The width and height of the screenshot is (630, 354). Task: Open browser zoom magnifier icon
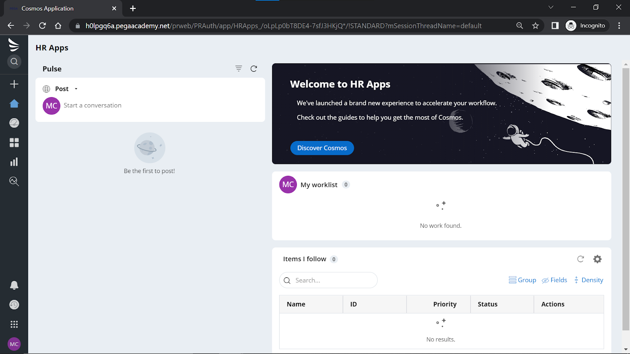coord(520,26)
